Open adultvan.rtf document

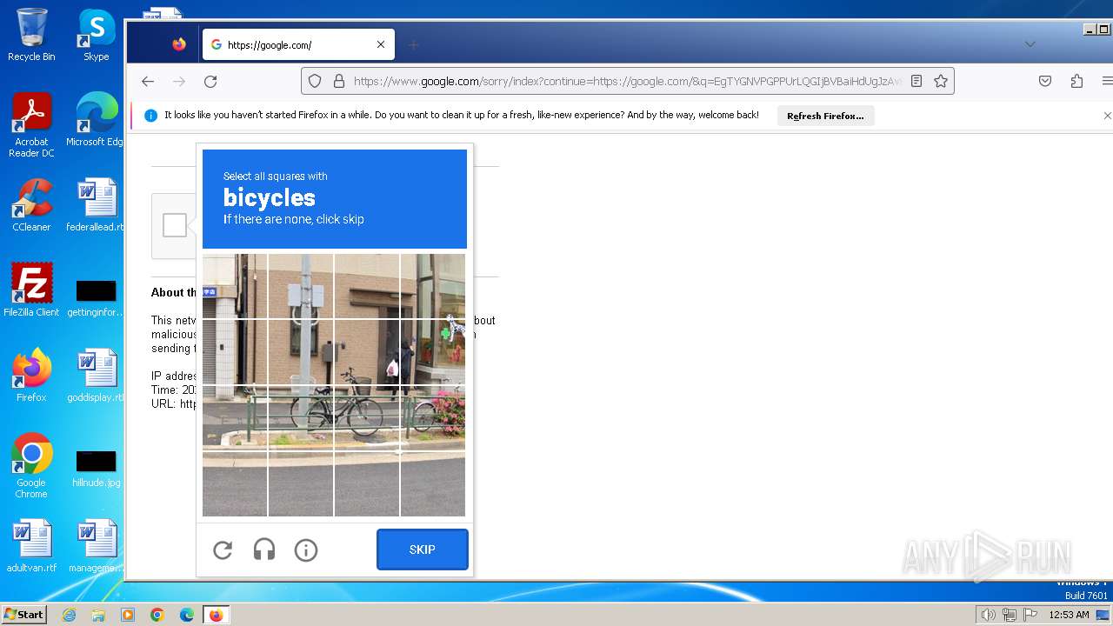(31, 546)
